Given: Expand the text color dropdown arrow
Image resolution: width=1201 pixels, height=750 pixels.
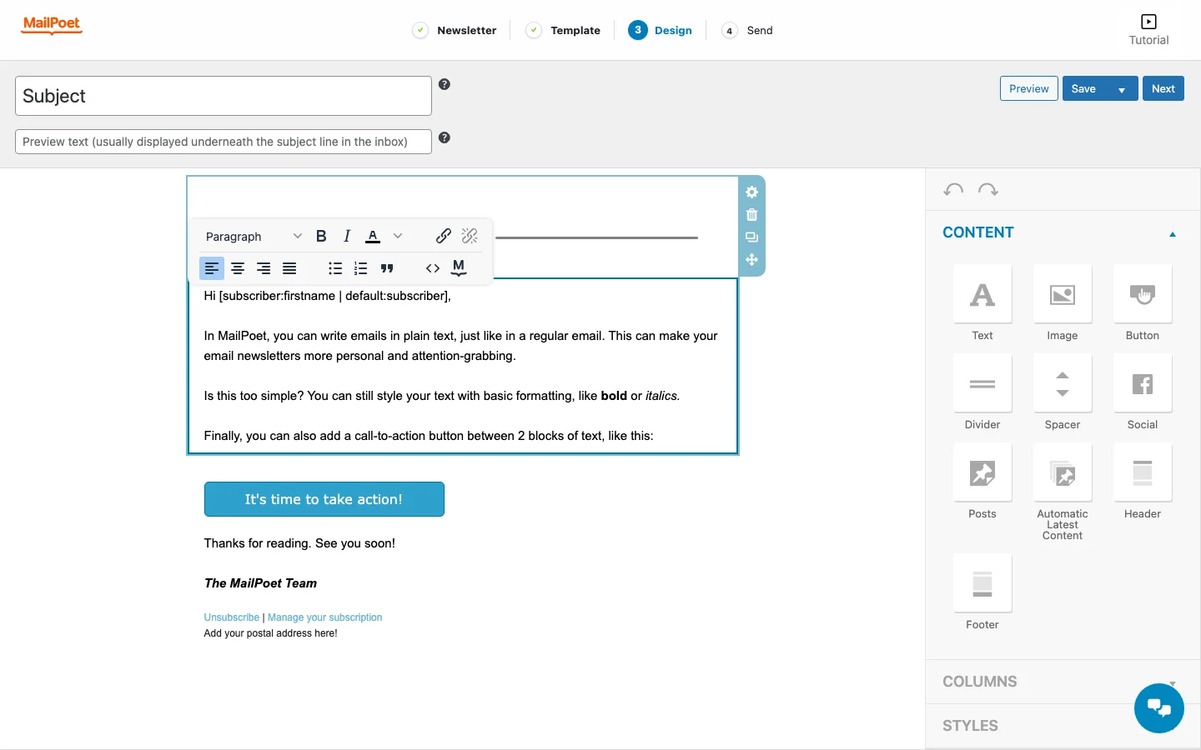Looking at the screenshot, I should [x=398, y=236].
